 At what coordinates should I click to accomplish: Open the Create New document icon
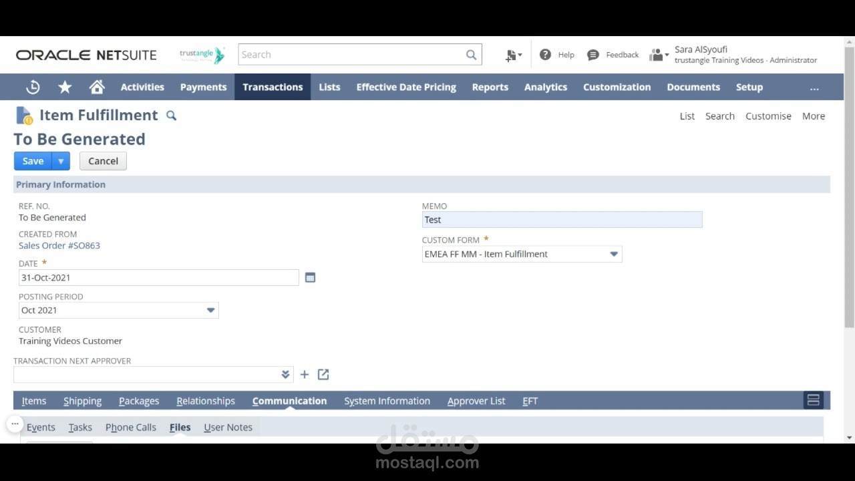point(513,55)
